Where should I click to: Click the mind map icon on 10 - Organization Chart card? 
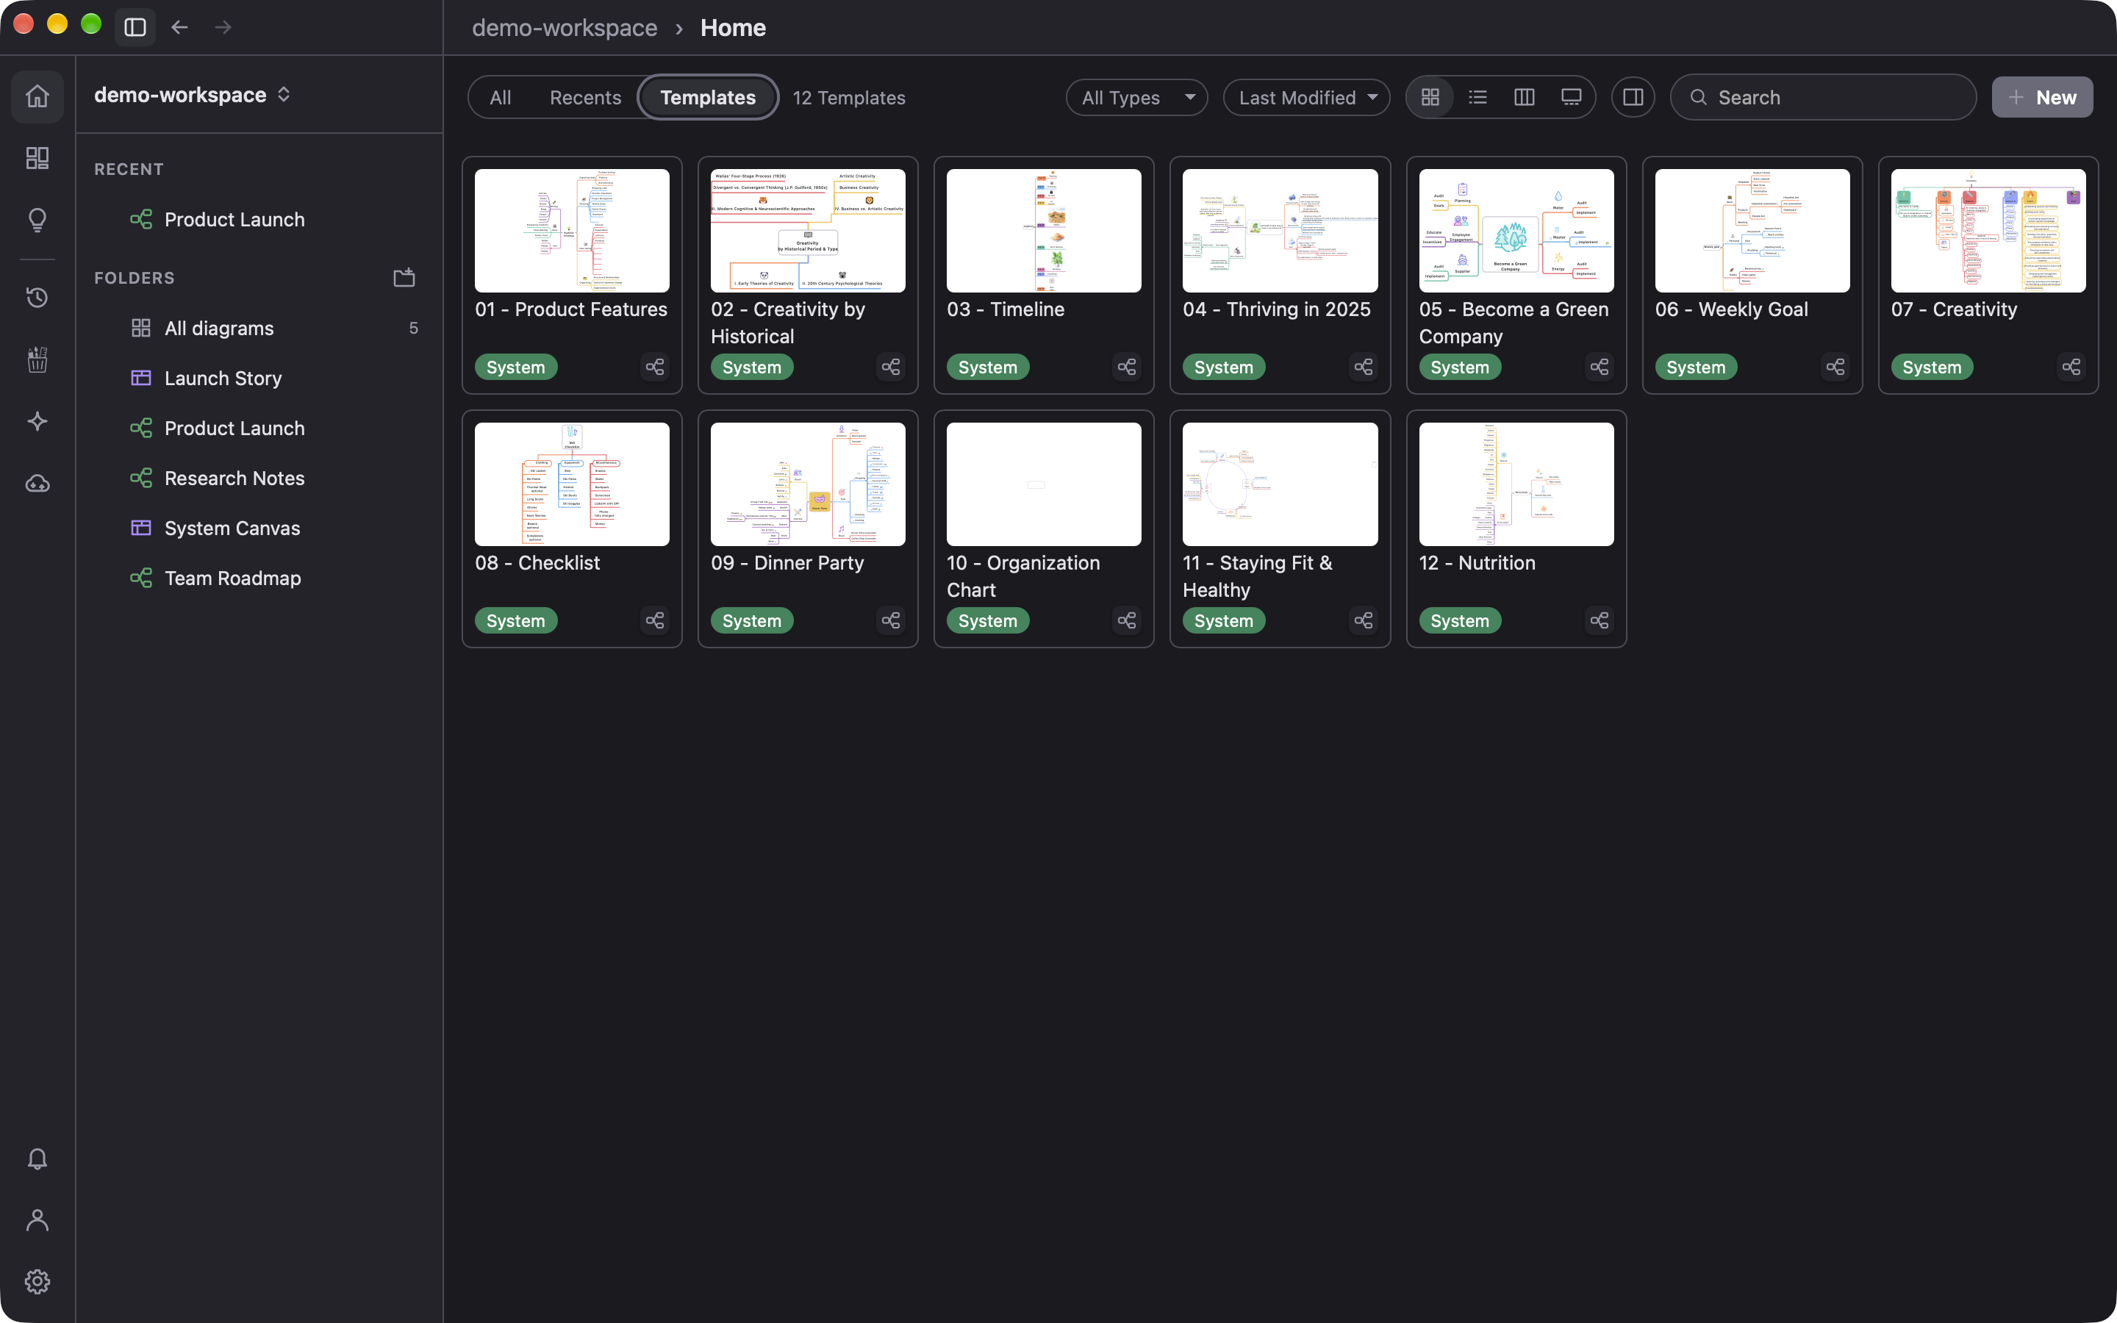pyautogui.click(x=1127, y=620)
